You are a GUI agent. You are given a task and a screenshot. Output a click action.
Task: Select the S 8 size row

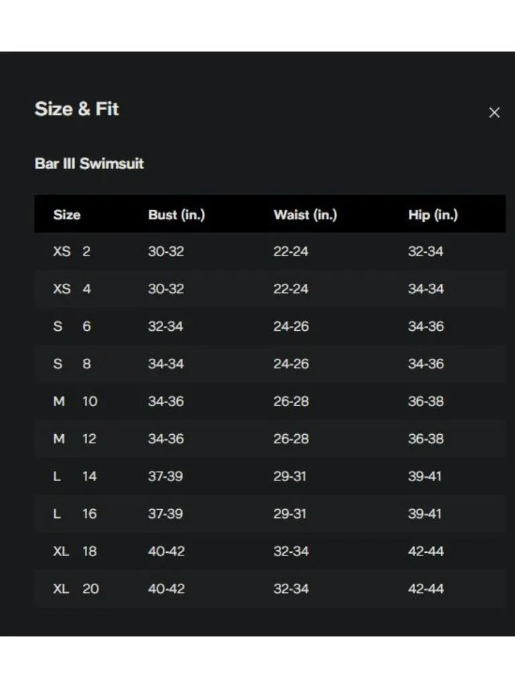click(270, 364)
